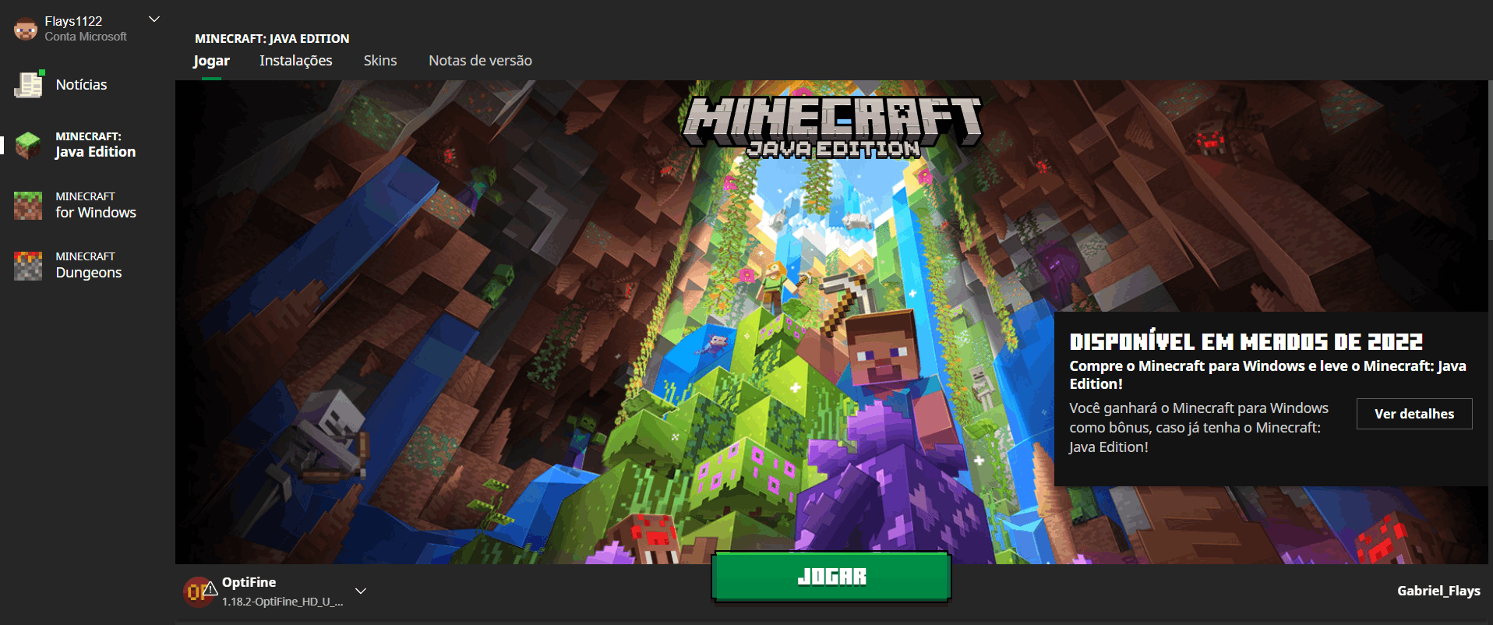Go to Minecraft for Windows entry
Screen dimensions: 1493x625
96,205
